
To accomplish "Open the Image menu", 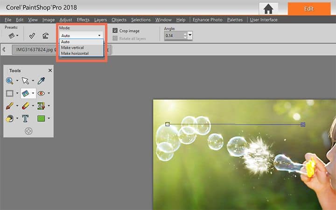I will [x=49, y=20].
